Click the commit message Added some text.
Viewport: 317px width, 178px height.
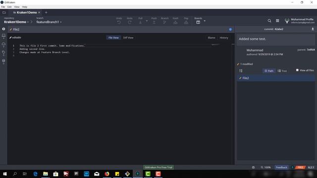252,39
